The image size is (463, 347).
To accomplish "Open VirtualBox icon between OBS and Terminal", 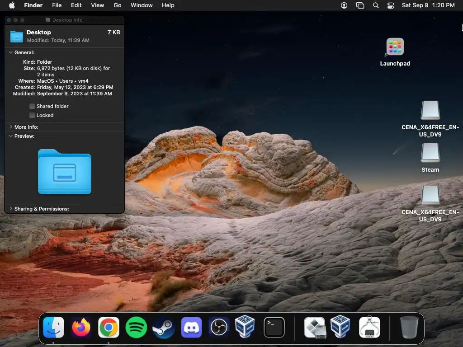I will pos(245,326).
